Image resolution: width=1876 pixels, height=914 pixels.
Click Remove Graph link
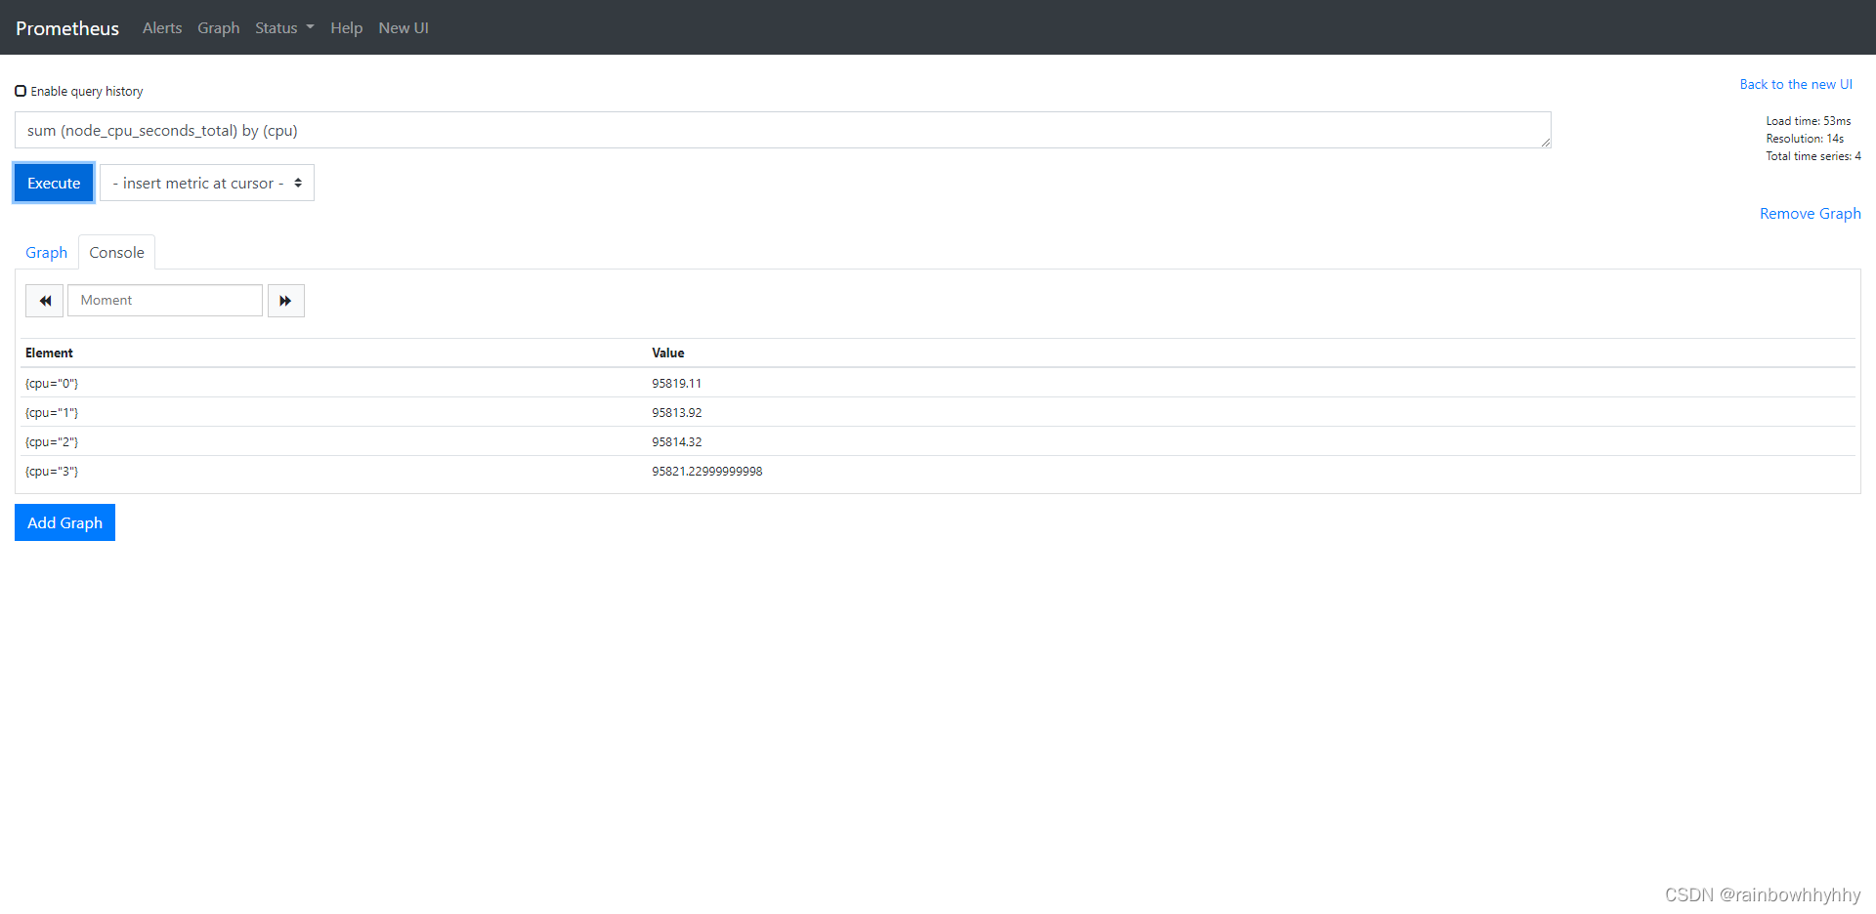click(x=1810, y=213)
